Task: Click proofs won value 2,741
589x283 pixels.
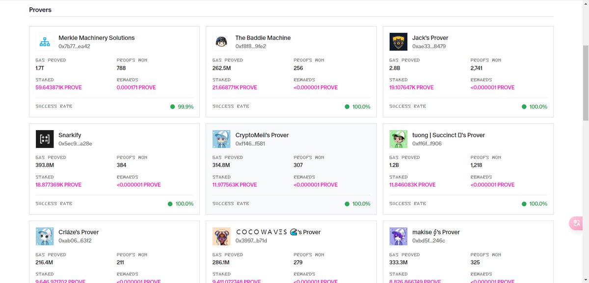Action: [x=478, y=68]
